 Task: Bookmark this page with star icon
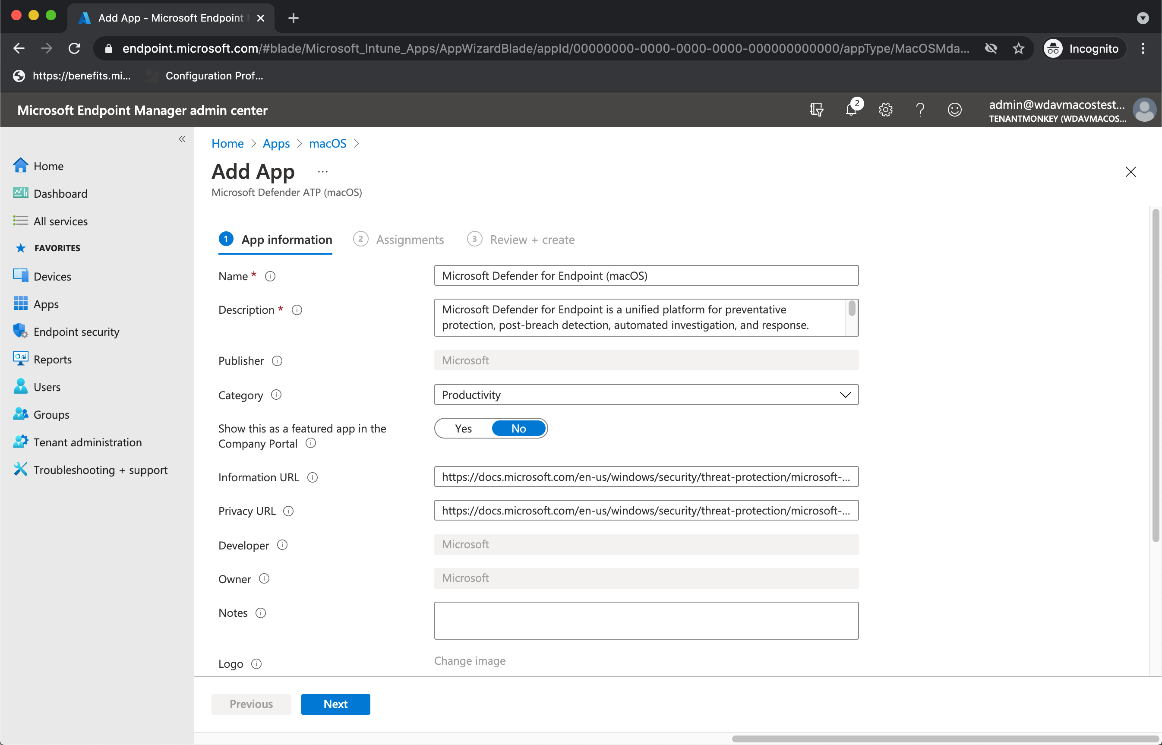coord(1018,48)
